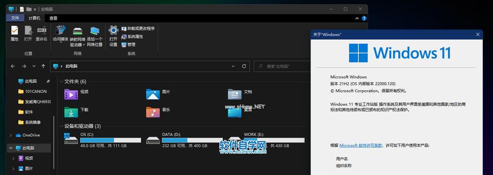The width and height of the screenshot is (493, 175).
Task: Click System properties (系统属性) in ribbon
Action: coord(132,37)
